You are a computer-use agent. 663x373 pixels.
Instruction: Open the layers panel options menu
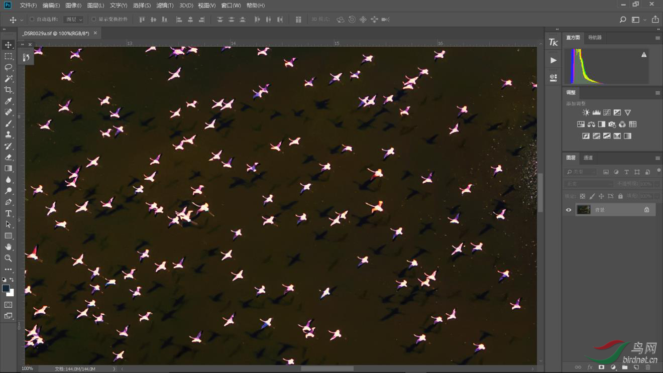[x=657, y=158]
